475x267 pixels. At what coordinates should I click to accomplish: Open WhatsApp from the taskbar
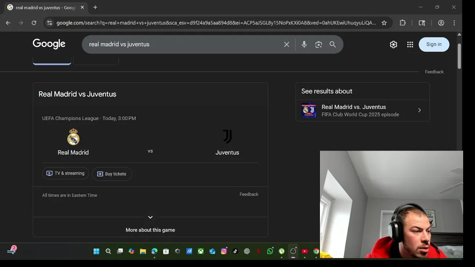[x=270, y=251]
